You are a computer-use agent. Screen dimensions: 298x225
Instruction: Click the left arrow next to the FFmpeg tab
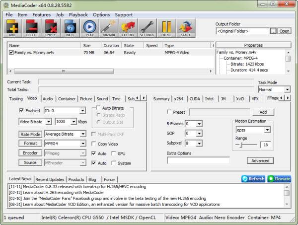281,98
